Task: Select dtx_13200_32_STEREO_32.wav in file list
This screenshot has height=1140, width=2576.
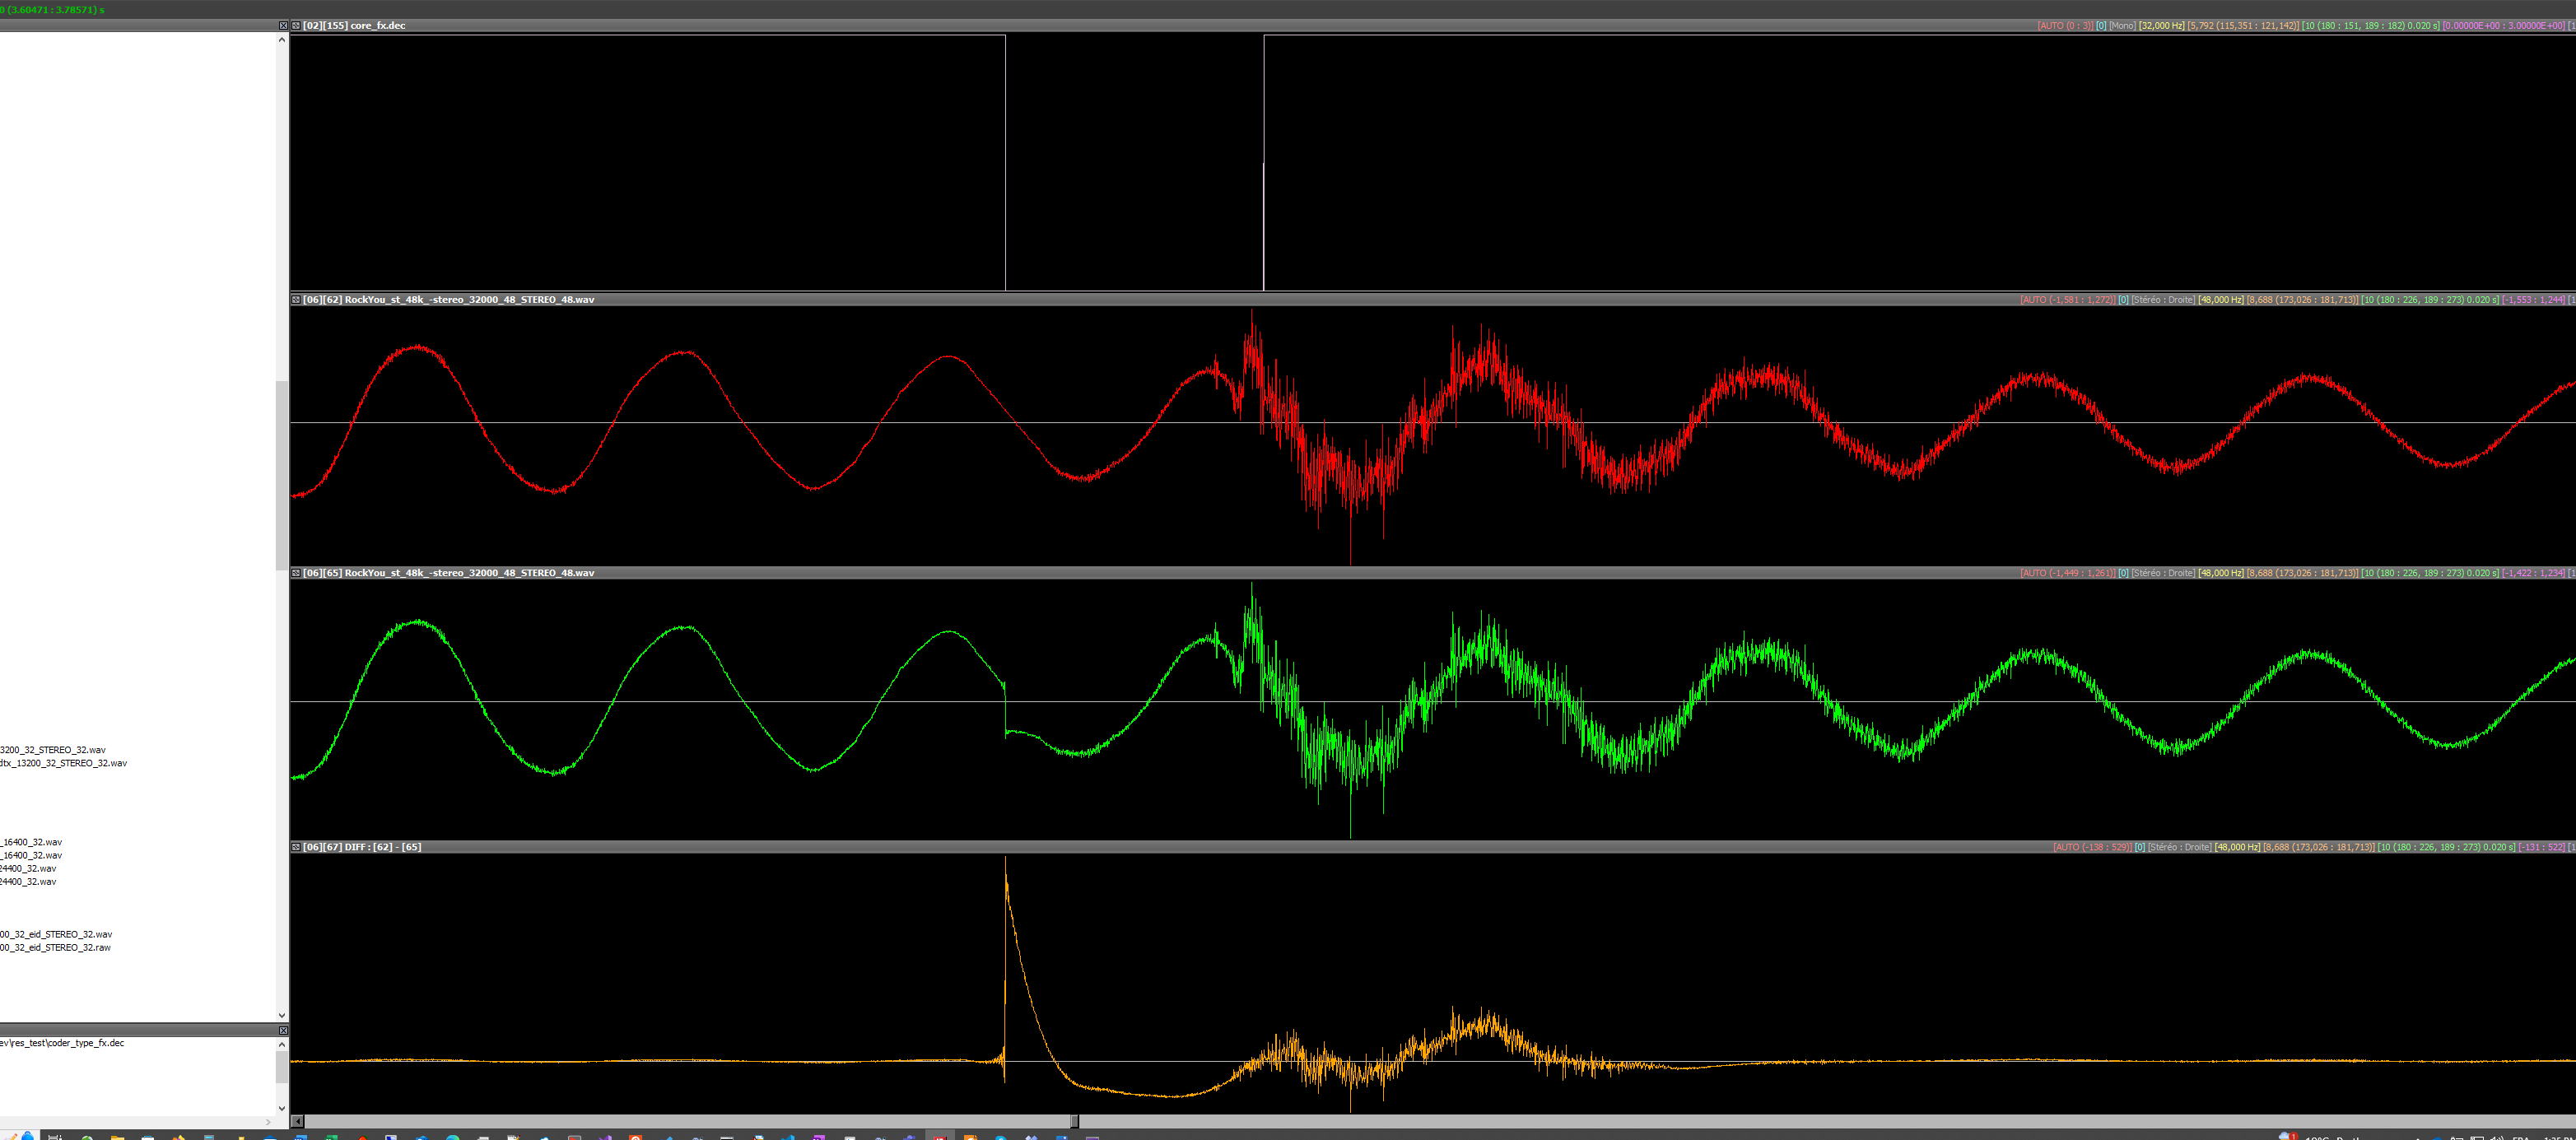Action: pos(64,763)
